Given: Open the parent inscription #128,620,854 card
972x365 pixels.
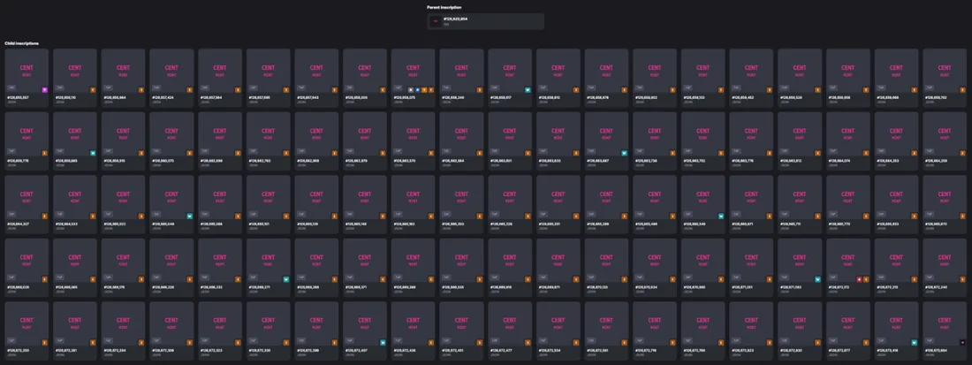Looking at the screenshot, I should click(485, 22).
